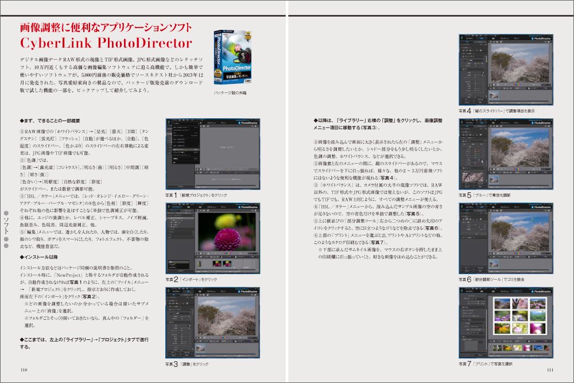
Task: Click page number 111
Action: [550, 369]
